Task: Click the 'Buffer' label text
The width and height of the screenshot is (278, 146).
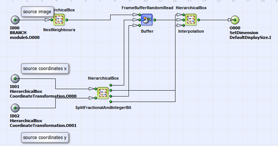Action: (x=147, y=31)
